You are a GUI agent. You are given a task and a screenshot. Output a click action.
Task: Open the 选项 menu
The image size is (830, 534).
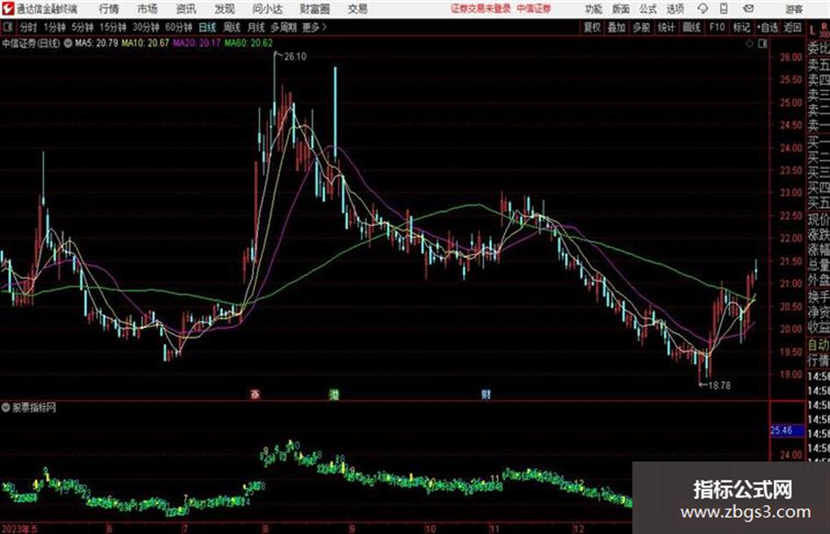click(x=675, y=9)
